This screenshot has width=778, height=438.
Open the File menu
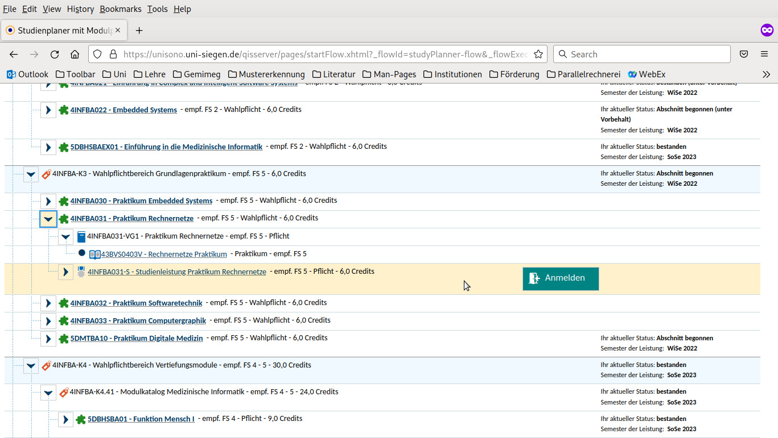(10, 9)
